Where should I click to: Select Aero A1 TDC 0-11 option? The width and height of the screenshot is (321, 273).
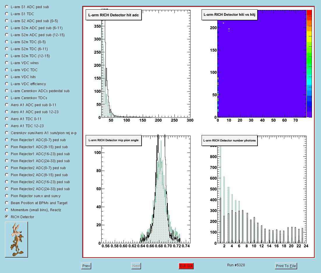(x=7, y=119)
